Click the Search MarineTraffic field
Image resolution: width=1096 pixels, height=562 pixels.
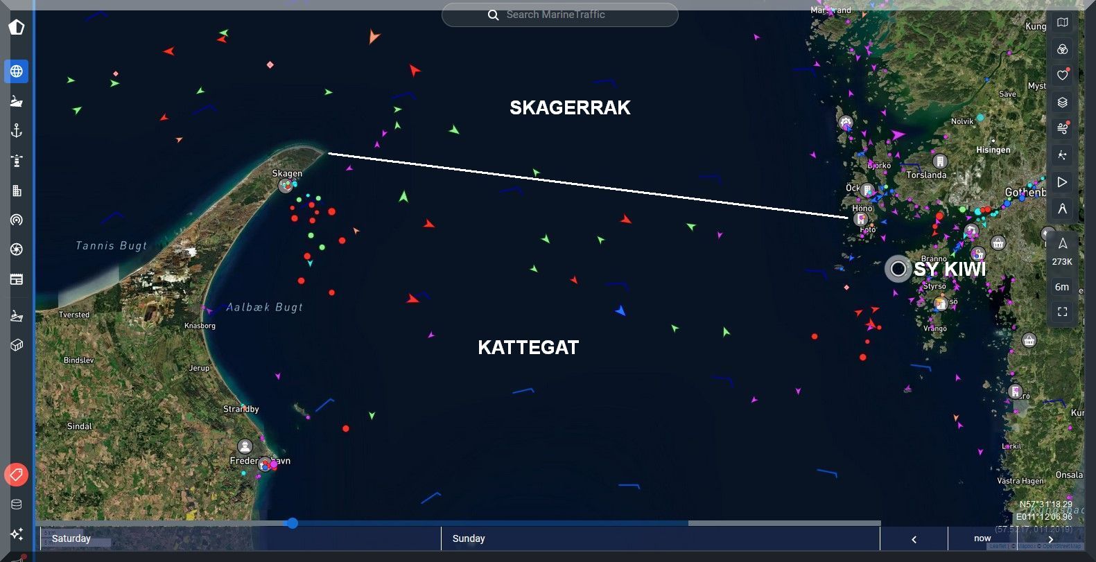point(559,15)
